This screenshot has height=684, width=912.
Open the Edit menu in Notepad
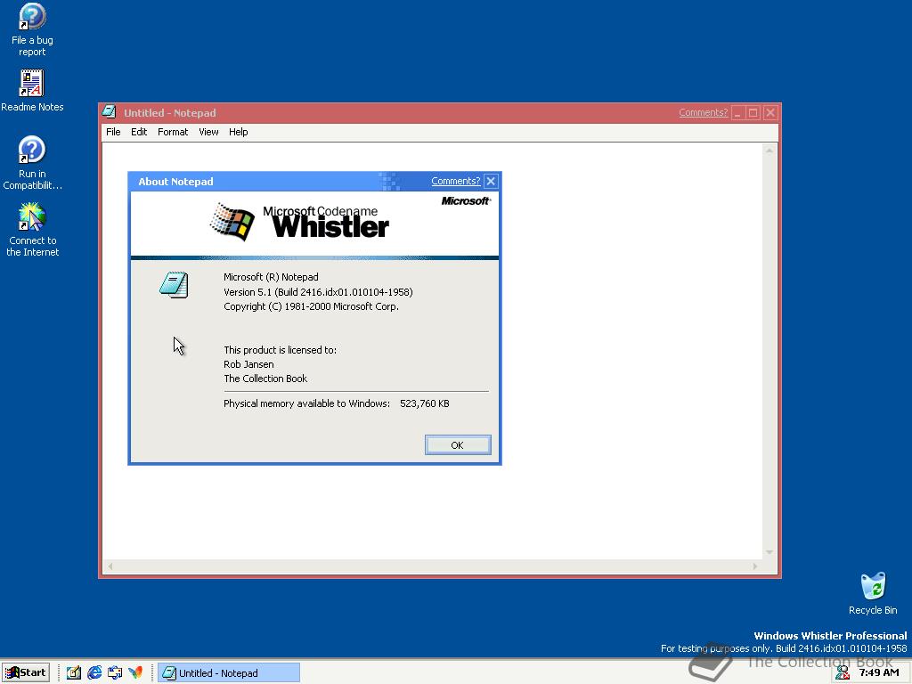(x=139, y=132)
